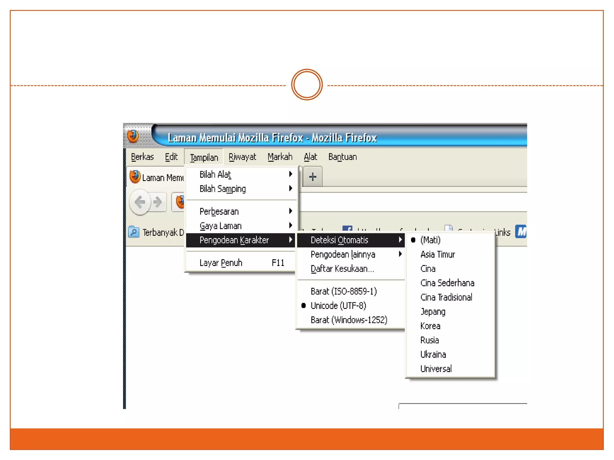The width and height of the screenshot is (614, 460).
Task: Click the Firefox icon on Laman Memulai tab
Action: pyautogui.click(x=135, y=177)
